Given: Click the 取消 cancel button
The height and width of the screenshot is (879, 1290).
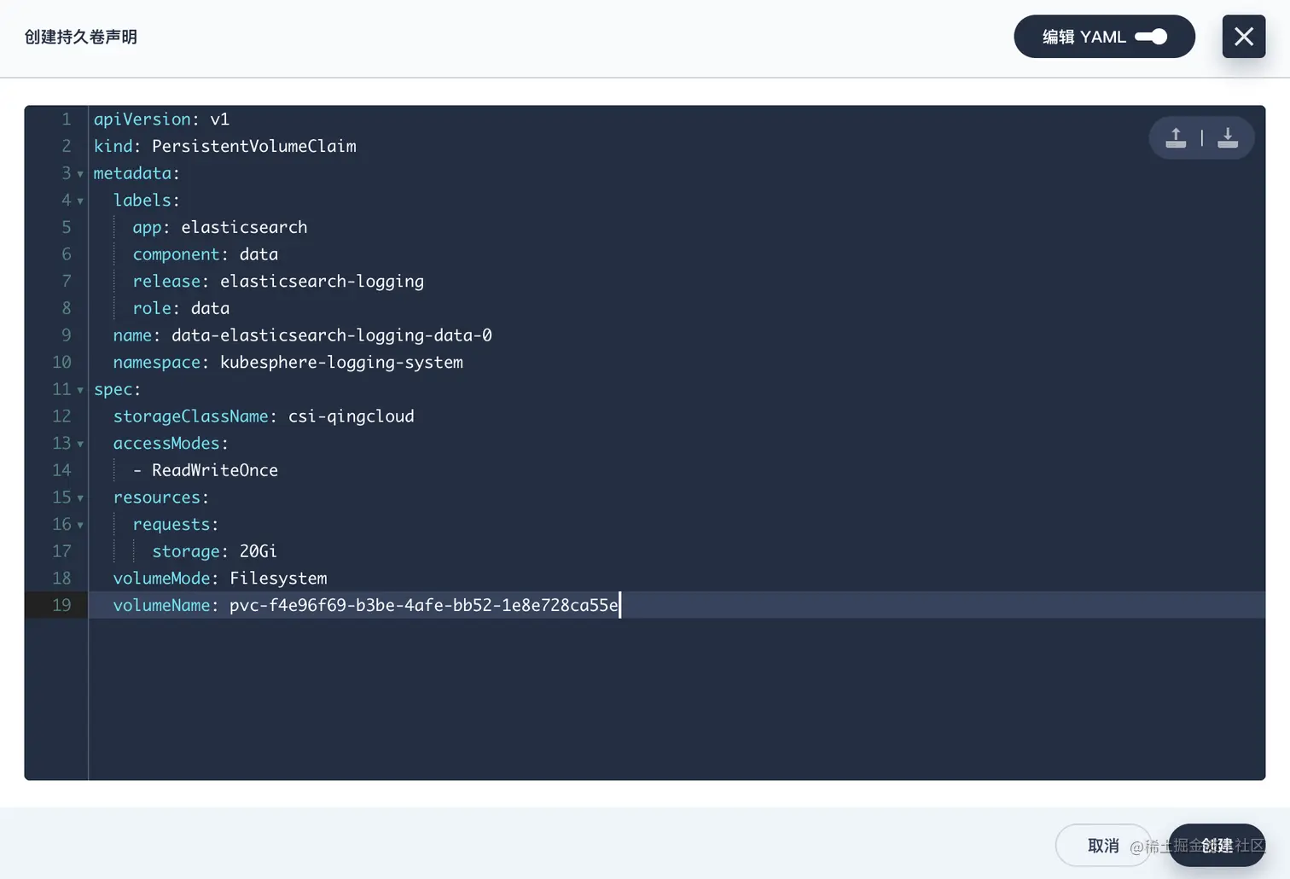Looking at the screenshot, I should click(1103, 845).
